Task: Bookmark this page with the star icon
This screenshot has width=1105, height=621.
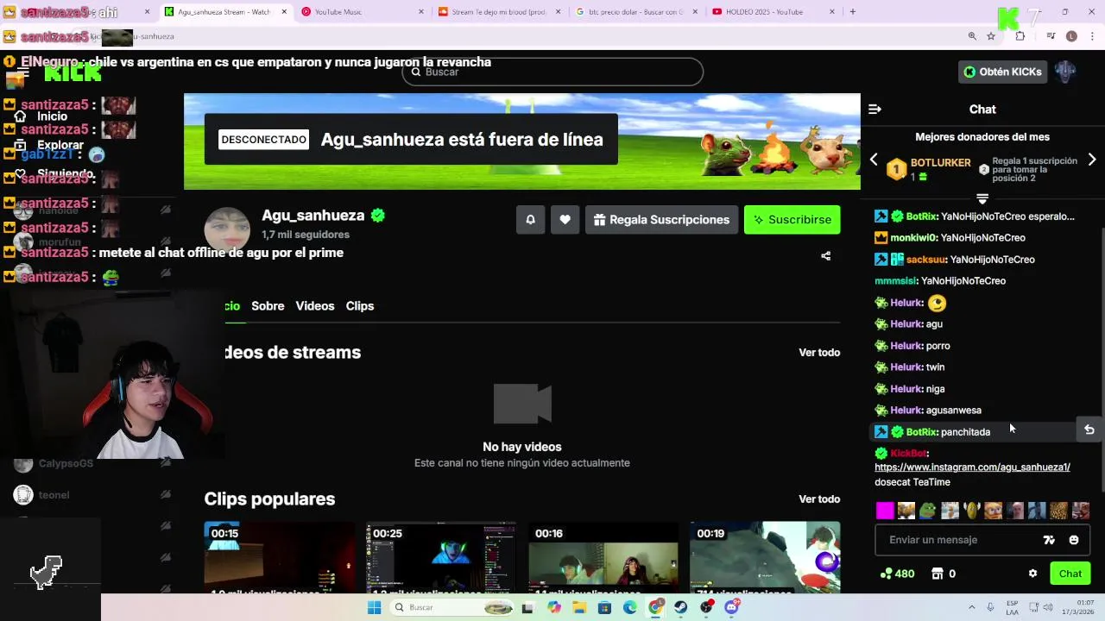Action: coord(991,36)
